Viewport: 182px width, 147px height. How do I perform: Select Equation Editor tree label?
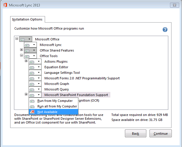pyautogui.click(x=56, y=67)
